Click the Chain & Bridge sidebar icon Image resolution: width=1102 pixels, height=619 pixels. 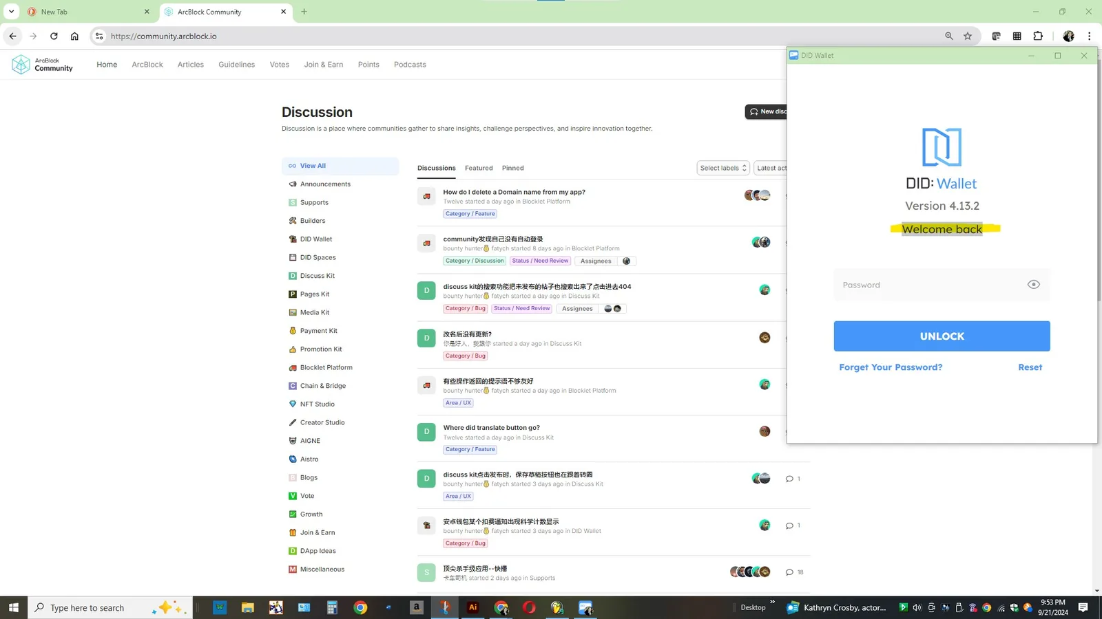coord(293,386)
